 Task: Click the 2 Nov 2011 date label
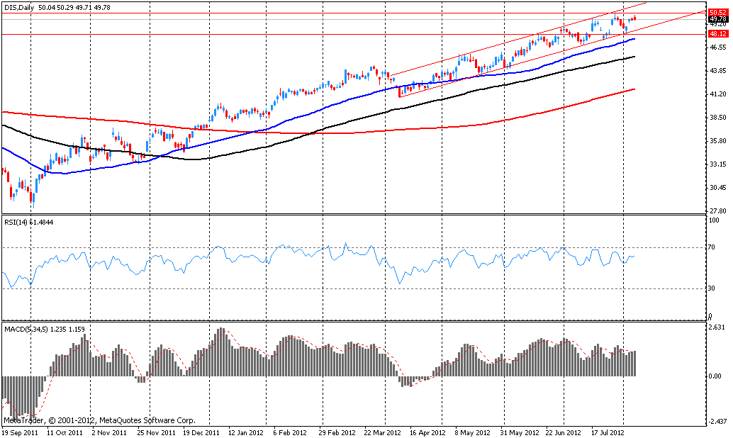coord(109,432)
